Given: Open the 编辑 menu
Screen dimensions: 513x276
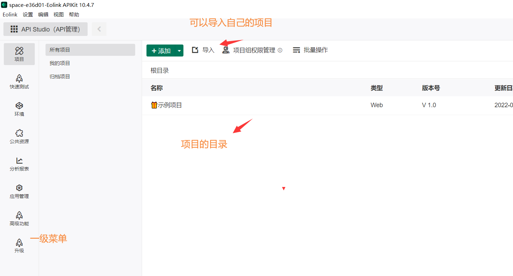Looking at the screenshot, I should (x=43, y=14).
